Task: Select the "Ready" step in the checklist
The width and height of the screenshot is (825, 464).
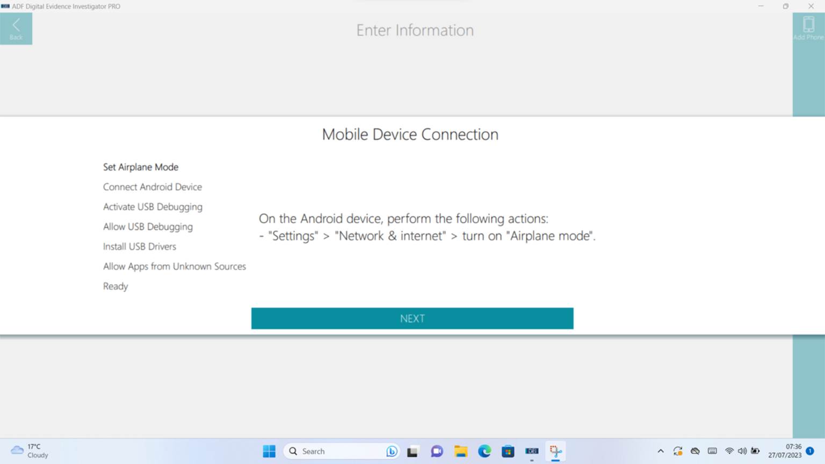Action: click(x=115, y=286)
